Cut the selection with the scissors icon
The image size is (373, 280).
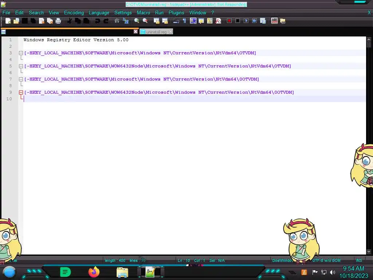point(69,21)
